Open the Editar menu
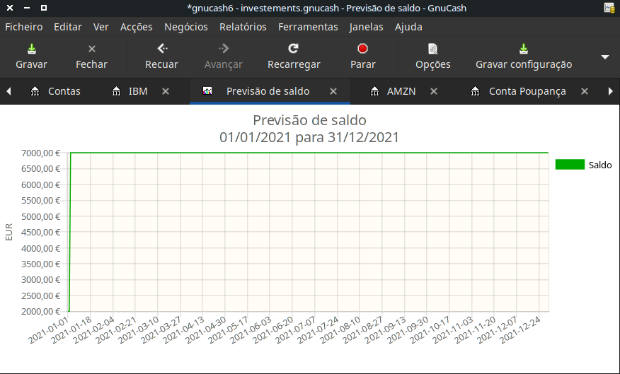 coord(68,27)
